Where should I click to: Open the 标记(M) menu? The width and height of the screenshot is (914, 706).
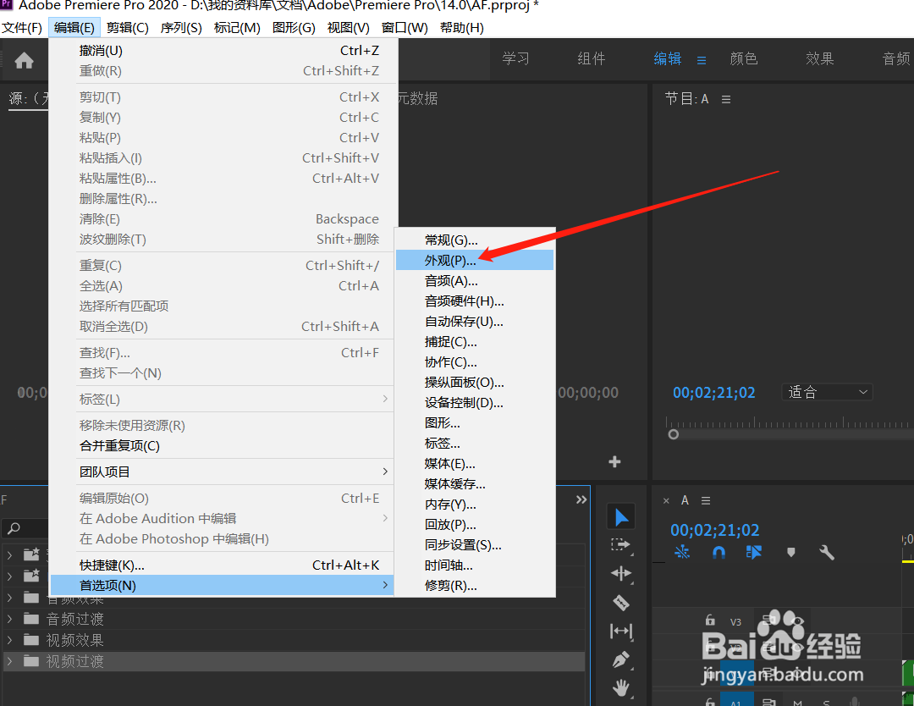point(237,27)
